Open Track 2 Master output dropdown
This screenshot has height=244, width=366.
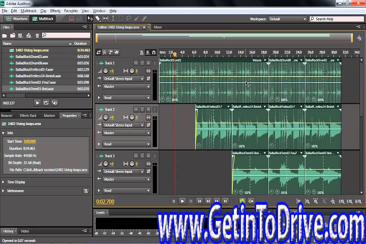[x=127, y=133]
